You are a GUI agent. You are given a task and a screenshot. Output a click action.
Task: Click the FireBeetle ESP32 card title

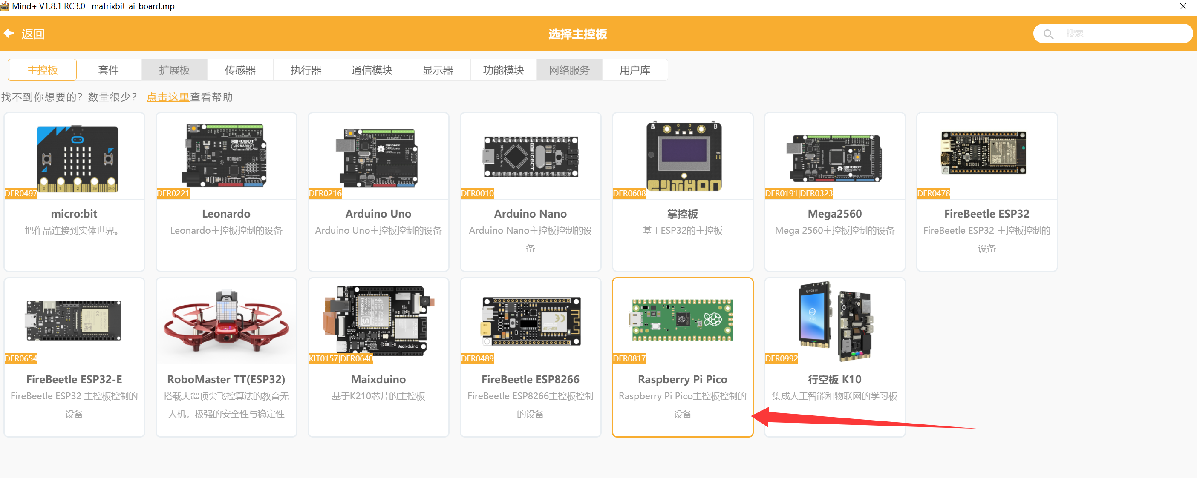[x=986, y=214]
